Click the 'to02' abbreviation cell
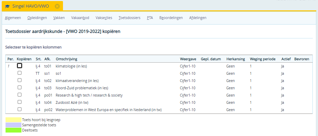Image resolution: width=318 pixels, height=136 pixels. pos(48,81)
